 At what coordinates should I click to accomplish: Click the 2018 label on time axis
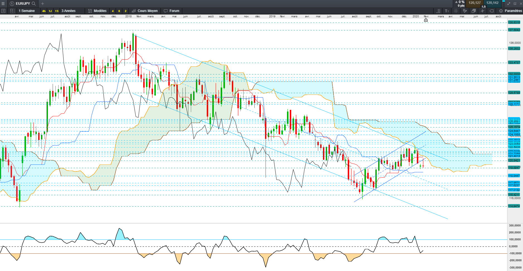[128, 16]
